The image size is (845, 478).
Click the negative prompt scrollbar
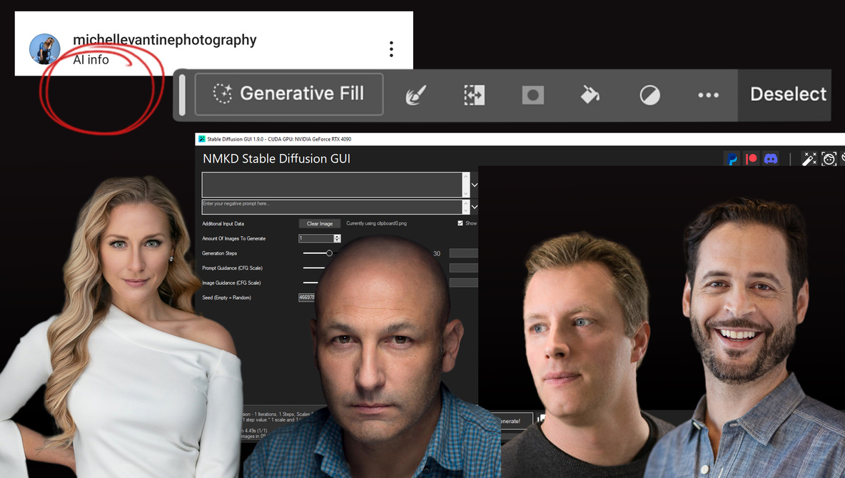click(x=466, y=207)
